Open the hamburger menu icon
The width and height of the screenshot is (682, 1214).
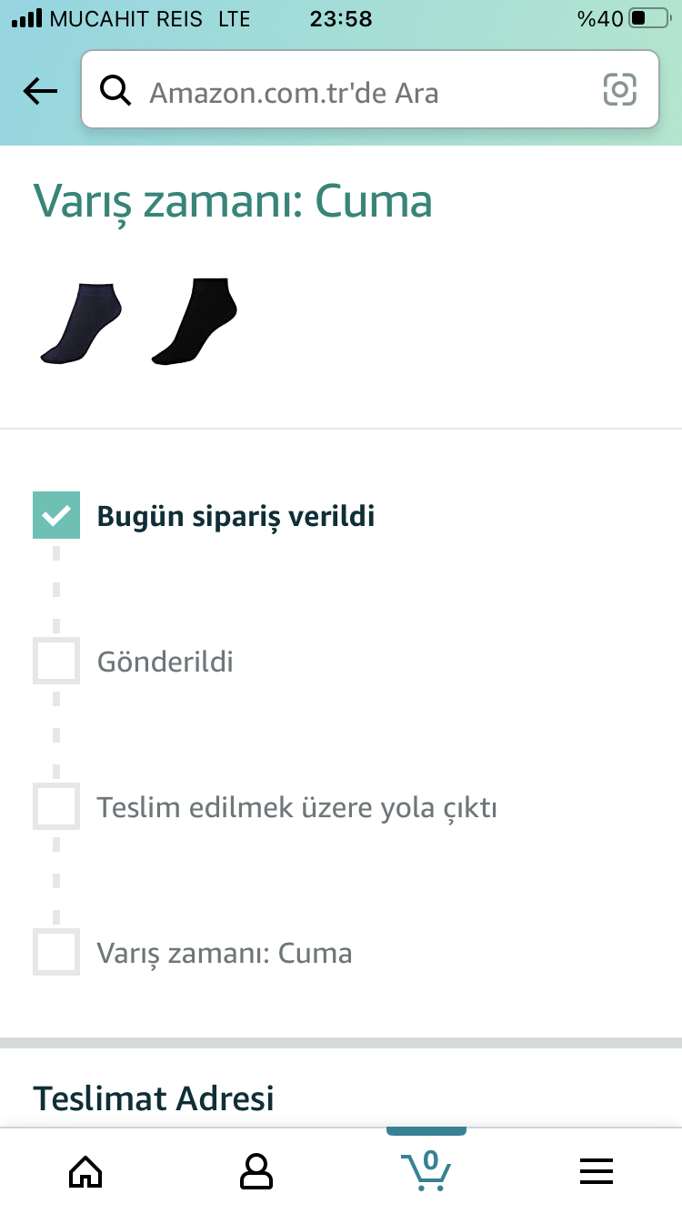pyautogui.click(x=597, y=1171)
